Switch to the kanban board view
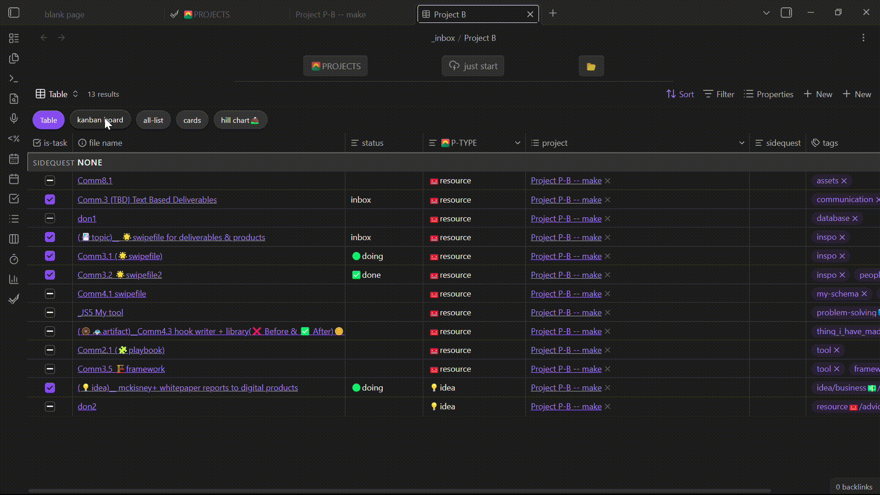This screenshot has height=495, width=880. pyautogui.click(x=100, y=120)
